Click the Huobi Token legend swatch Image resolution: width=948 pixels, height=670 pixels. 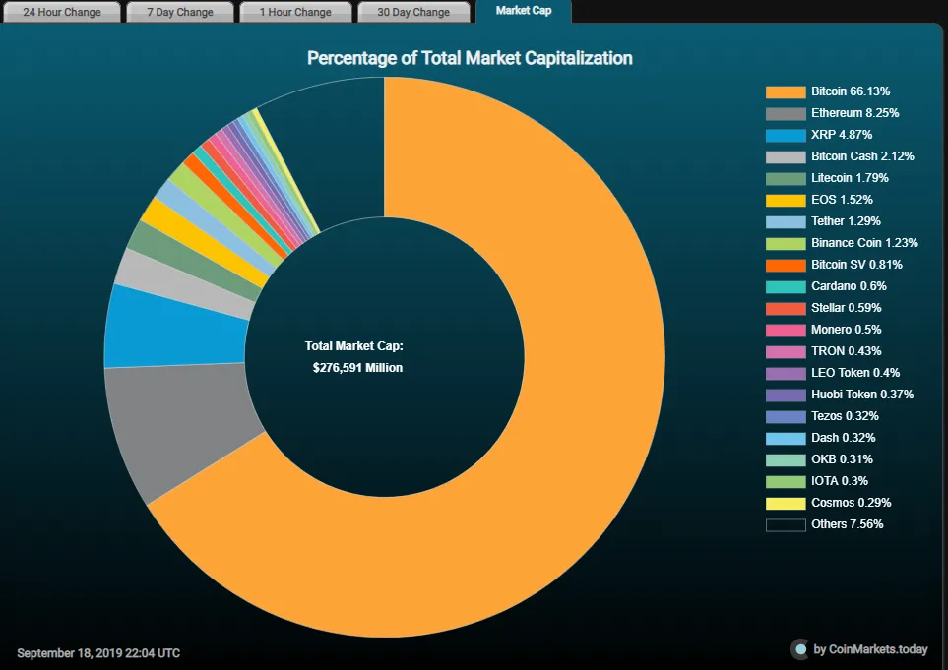786,396
